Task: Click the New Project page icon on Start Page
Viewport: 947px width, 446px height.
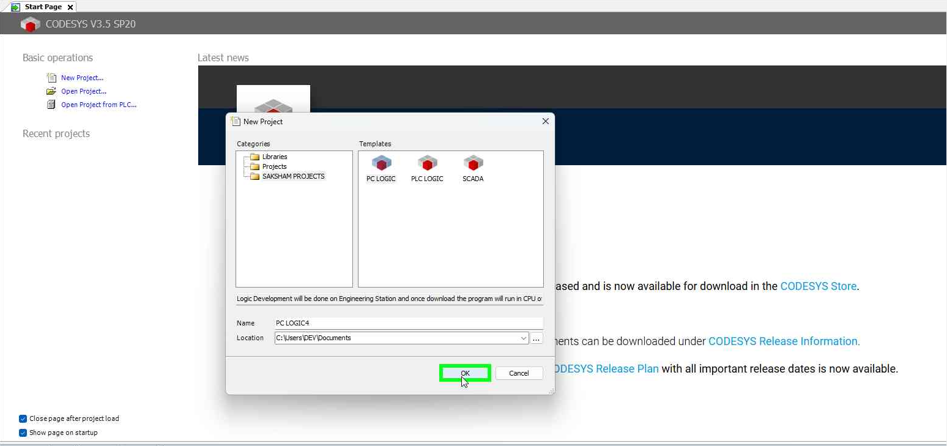Action: (51, 78)
